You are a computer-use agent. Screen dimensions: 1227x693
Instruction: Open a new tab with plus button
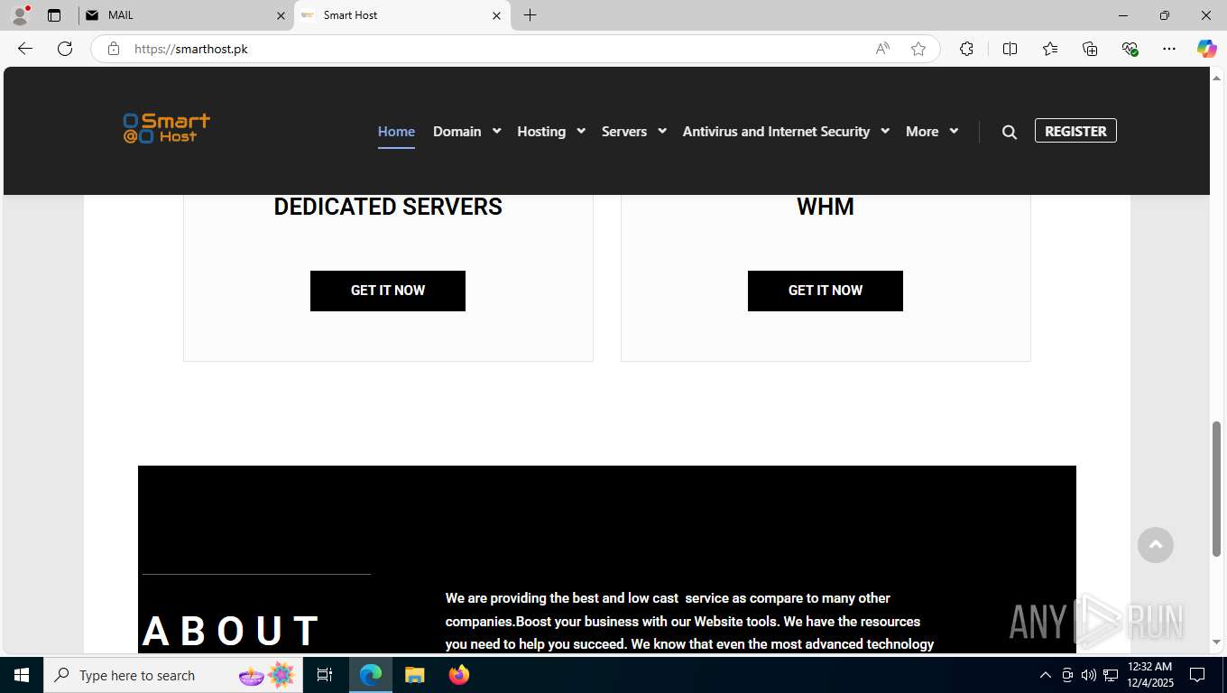(530, 15)
